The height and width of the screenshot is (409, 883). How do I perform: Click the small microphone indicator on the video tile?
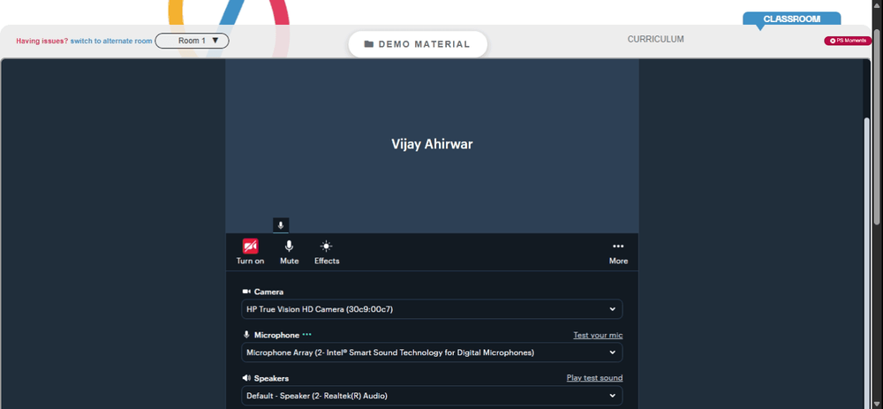click(x=281, y=225)
